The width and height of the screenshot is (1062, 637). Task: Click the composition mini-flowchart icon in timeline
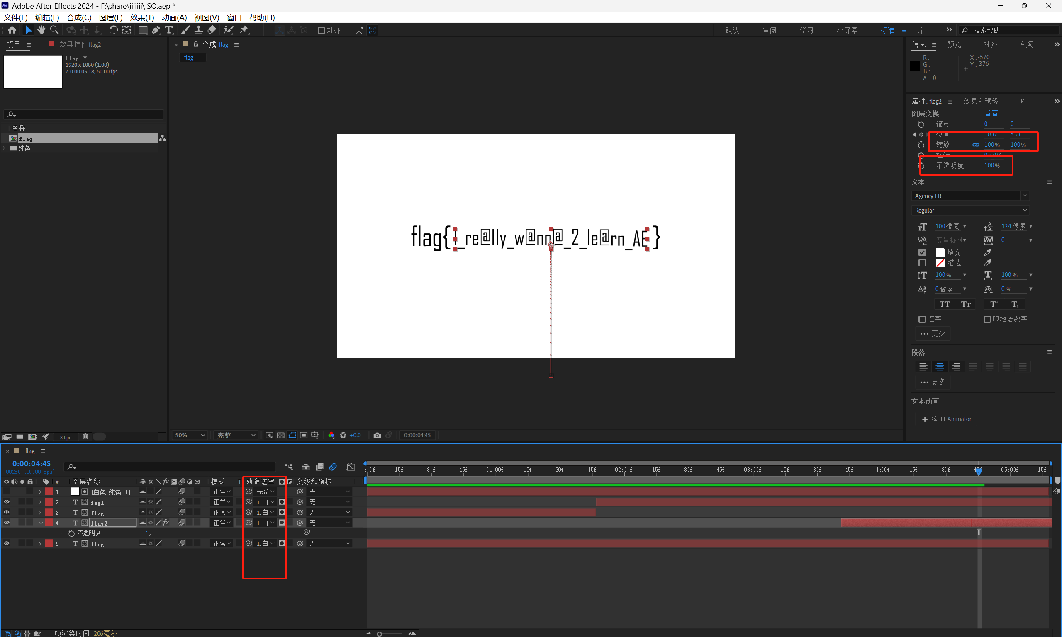[289, 467]
